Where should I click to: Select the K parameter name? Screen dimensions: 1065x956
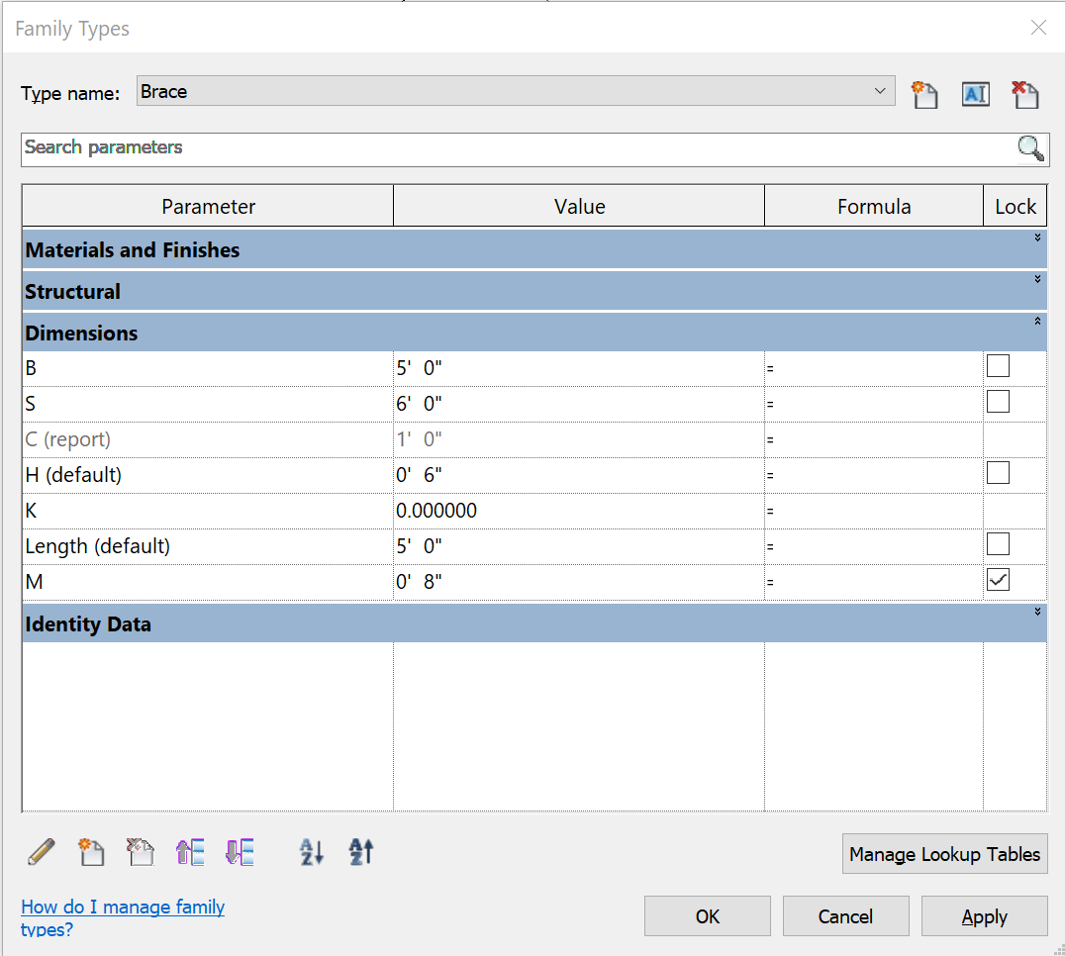point(208,511)
